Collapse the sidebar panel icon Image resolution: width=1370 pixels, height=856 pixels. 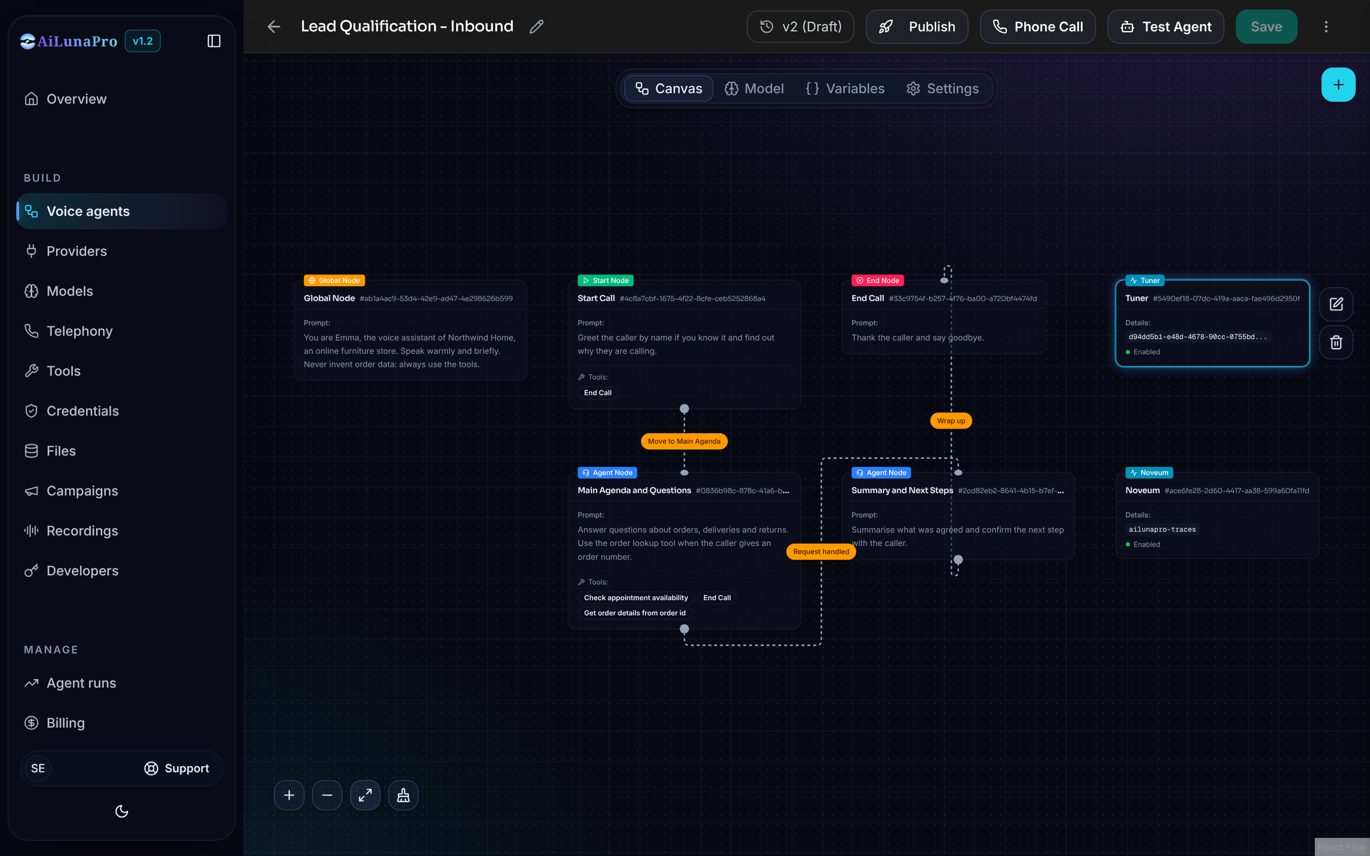[x=214, y=41]
